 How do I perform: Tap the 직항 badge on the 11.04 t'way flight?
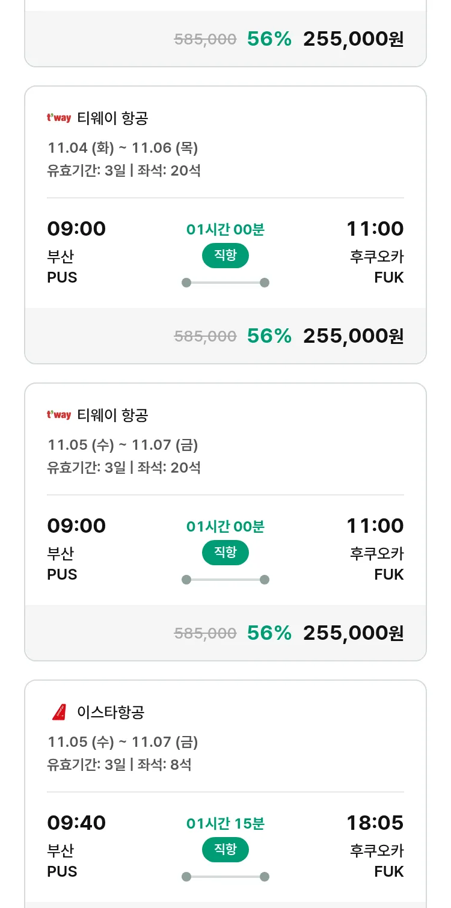pos(226,256)
